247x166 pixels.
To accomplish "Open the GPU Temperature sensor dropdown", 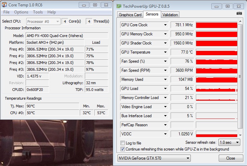I will click(165, 52).
